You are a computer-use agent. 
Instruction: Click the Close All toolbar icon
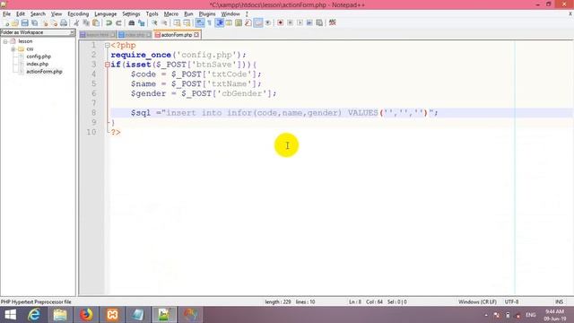[54, 22]
